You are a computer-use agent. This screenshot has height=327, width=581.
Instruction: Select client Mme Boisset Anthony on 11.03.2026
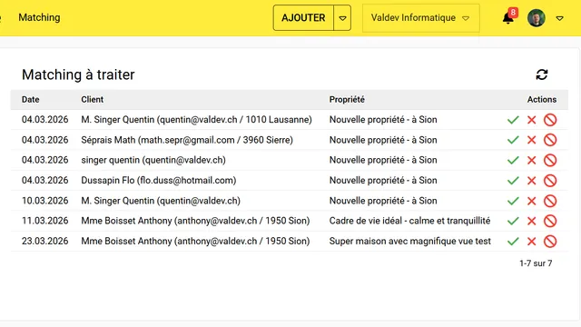tap(195, 221)
